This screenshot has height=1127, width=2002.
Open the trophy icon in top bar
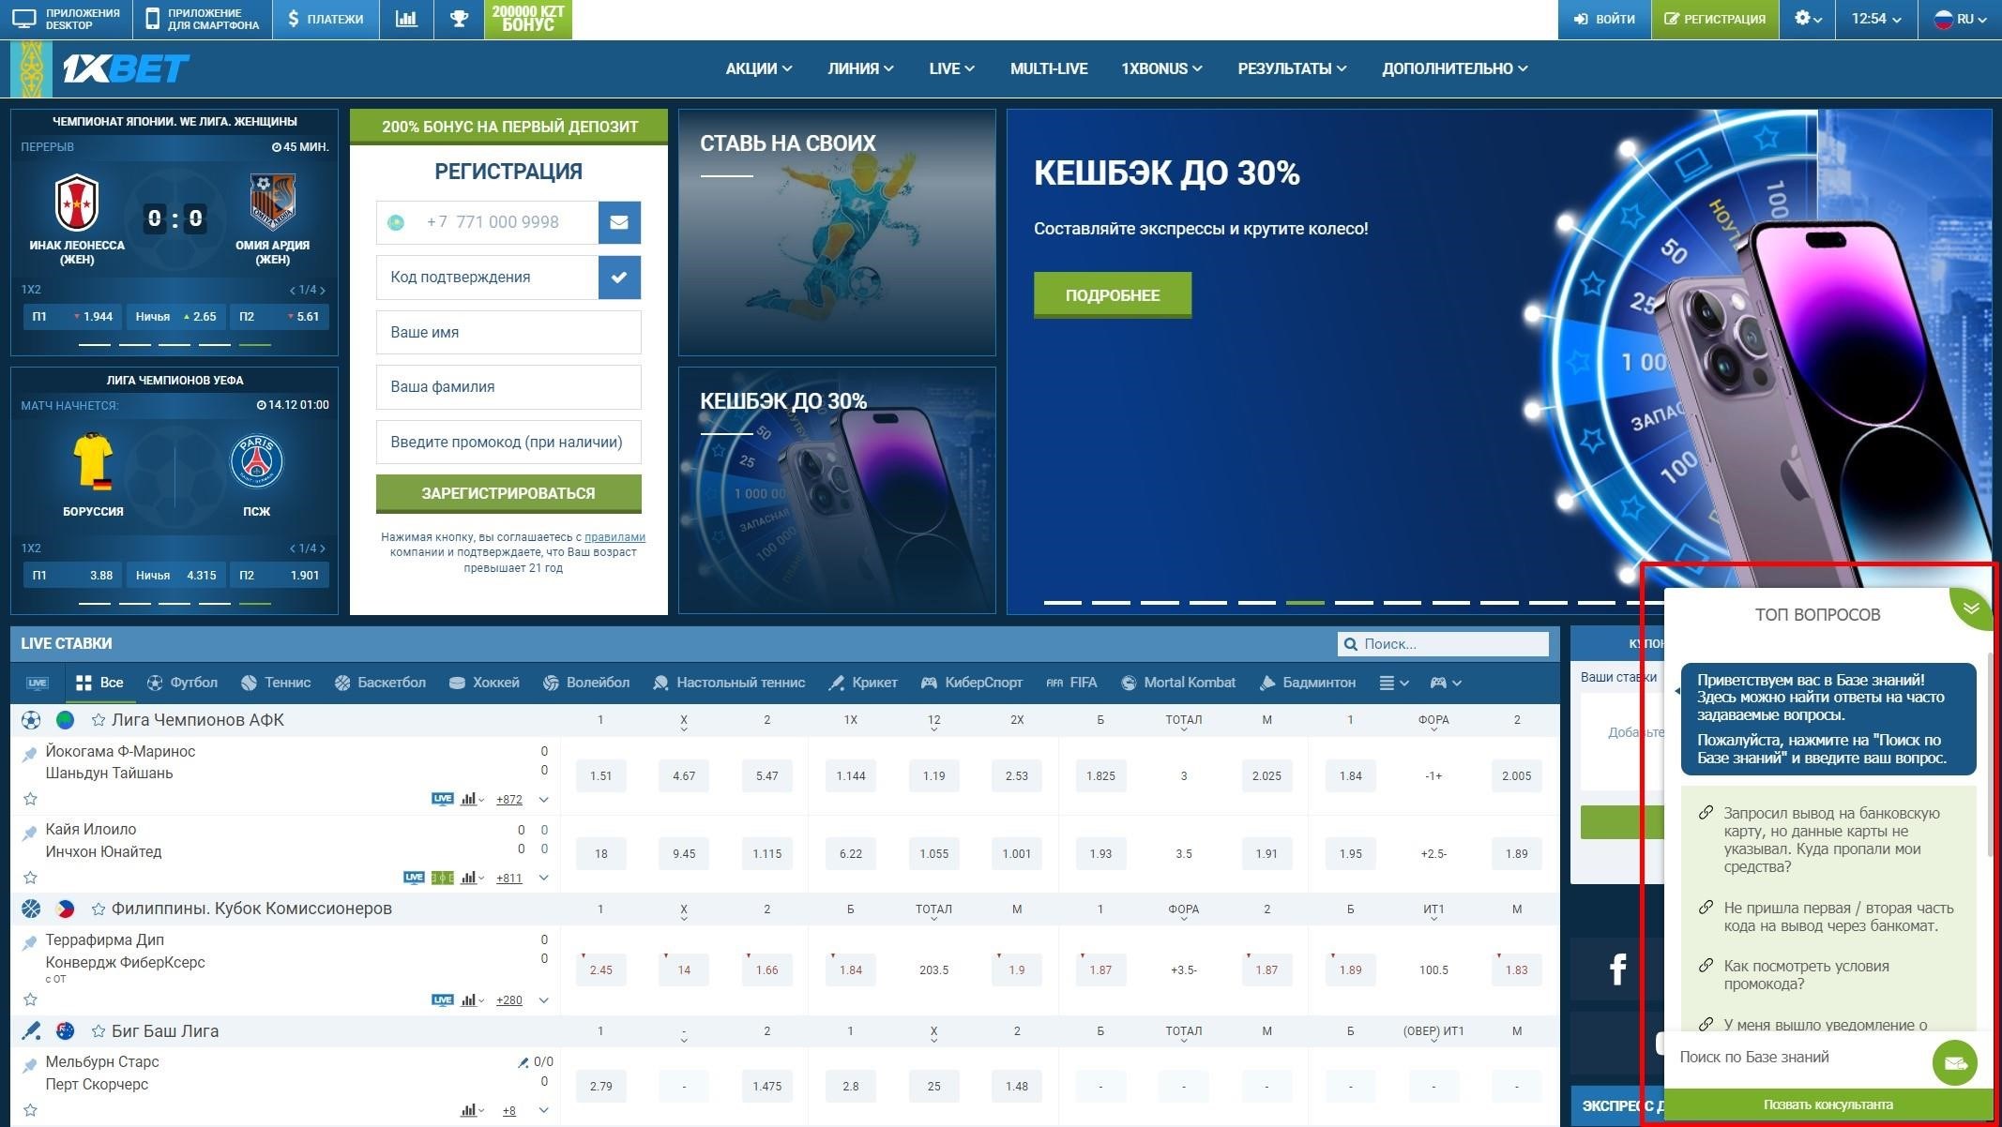(459, 19)
